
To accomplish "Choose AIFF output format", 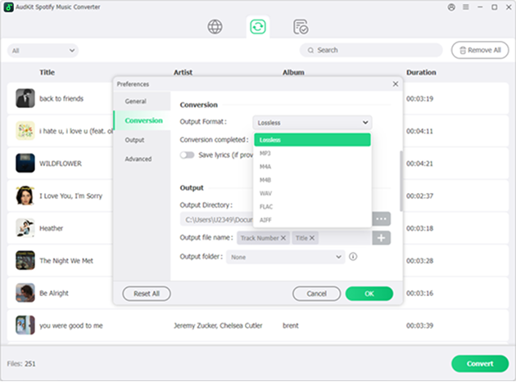I will coord(312,220).
